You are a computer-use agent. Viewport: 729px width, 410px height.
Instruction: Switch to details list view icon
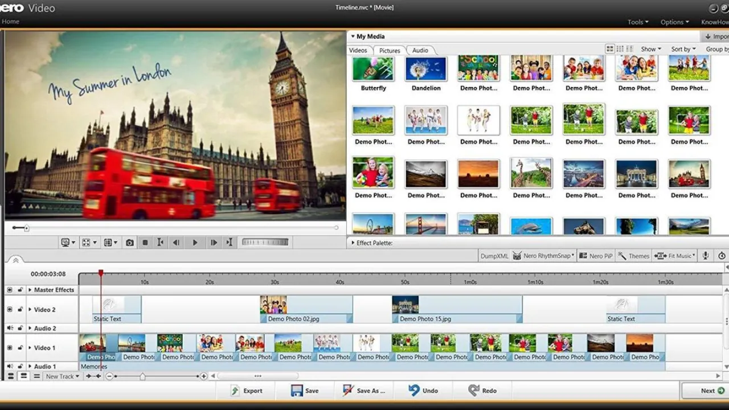[630, 50]
